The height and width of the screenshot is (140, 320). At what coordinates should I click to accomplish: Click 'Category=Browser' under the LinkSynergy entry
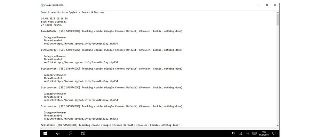pos(55,56)
